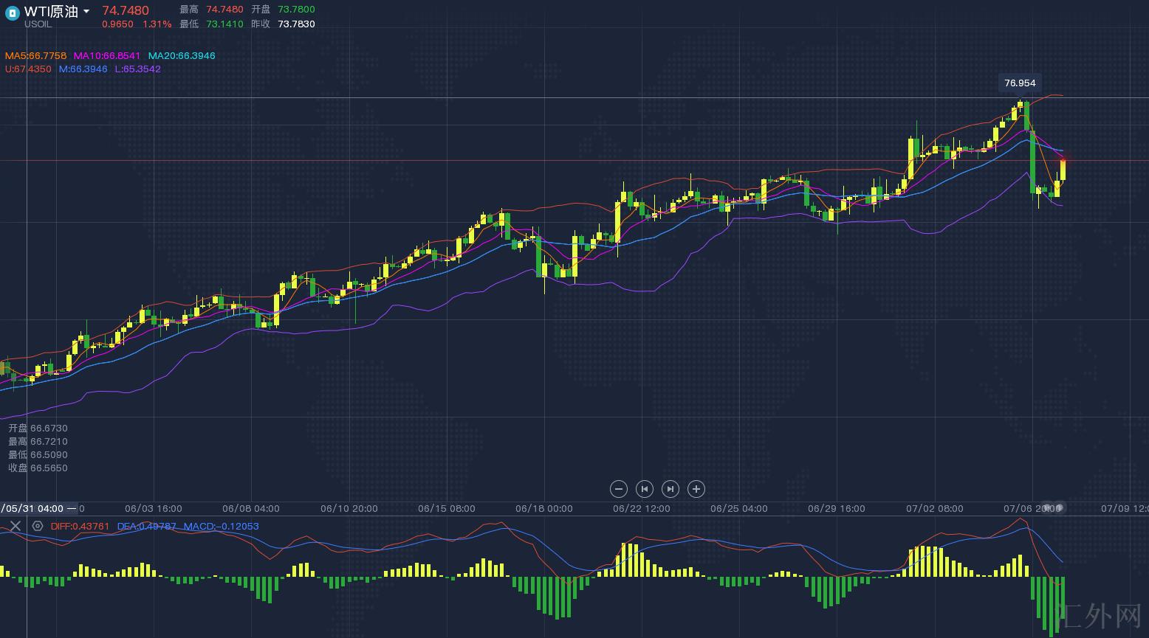Click the WTI crude oil symbol icon
The height and width of the screenshot is (638, 1149).
click(12, 13)
